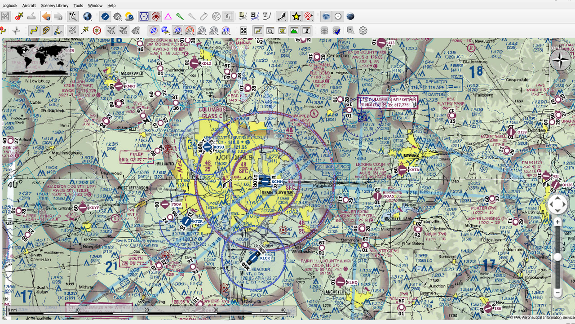Click the aircraft trail dotted-line icon

pyautogui.click(x=85, y=31)
